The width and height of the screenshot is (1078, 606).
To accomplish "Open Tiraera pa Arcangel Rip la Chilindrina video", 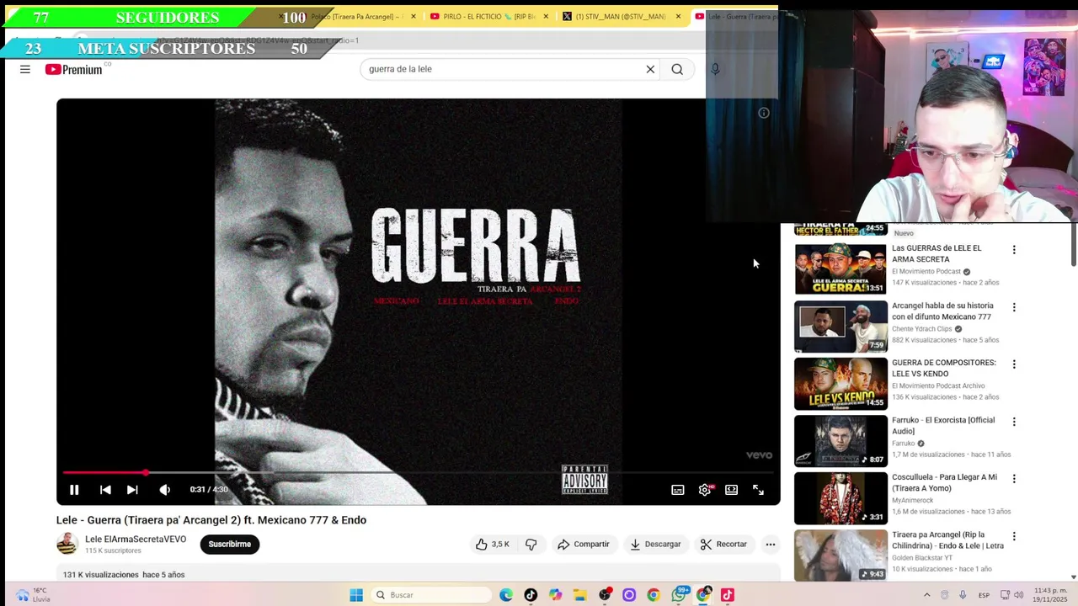I will click(947, 540).
